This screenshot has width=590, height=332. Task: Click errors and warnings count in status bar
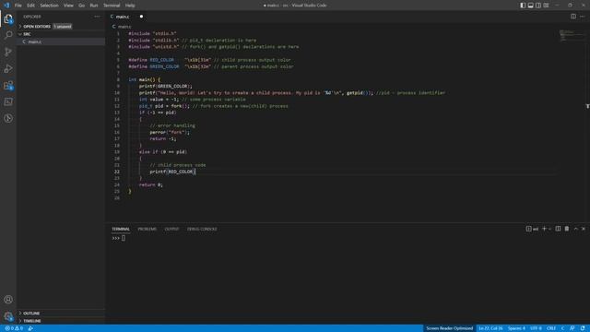15,328
